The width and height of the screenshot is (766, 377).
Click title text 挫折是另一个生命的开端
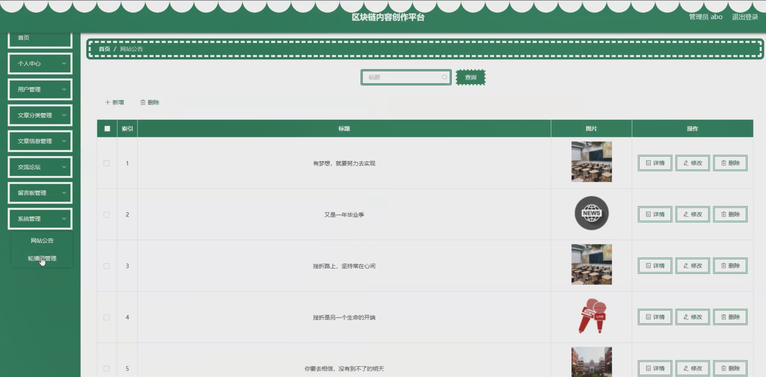344,317
